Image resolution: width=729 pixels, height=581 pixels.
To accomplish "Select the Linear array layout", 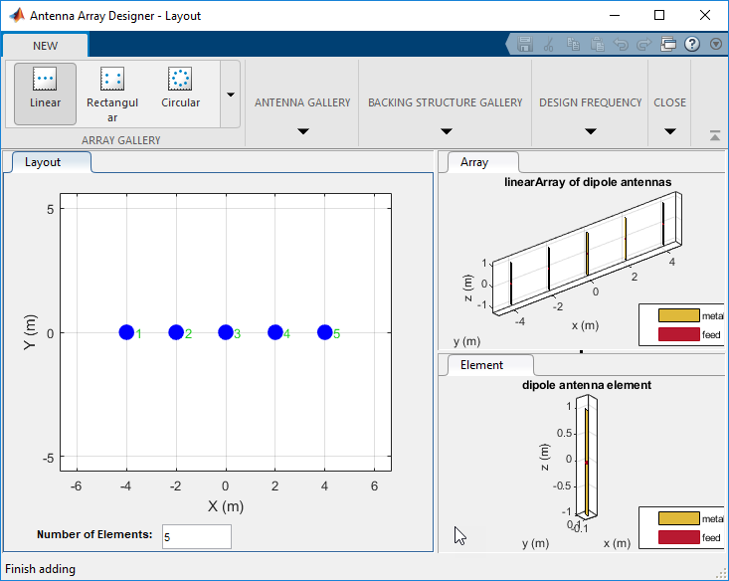I will click(45, 94).
